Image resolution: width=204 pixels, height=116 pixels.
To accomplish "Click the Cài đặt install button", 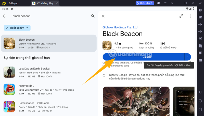I will point(143,57).
